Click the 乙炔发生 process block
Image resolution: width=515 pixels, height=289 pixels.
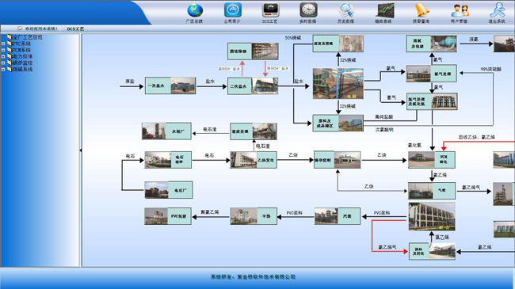[x=254, y=160]
